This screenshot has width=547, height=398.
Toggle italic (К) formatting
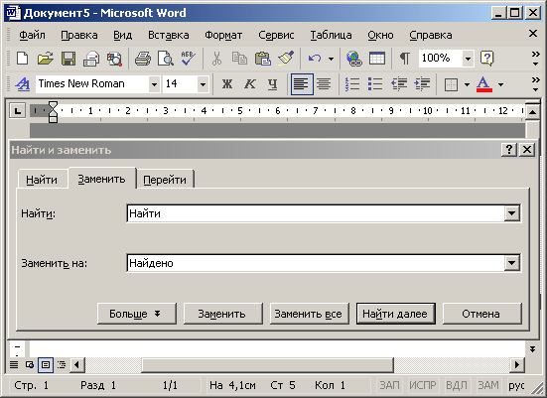click(x=250, y=84)
